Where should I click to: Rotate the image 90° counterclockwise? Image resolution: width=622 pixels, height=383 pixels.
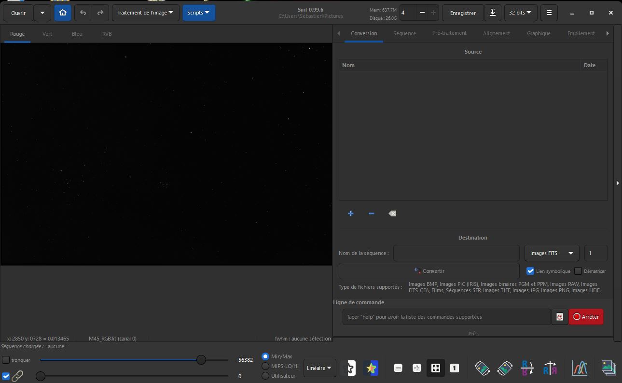pyautogui.click(x=482, y=368)
